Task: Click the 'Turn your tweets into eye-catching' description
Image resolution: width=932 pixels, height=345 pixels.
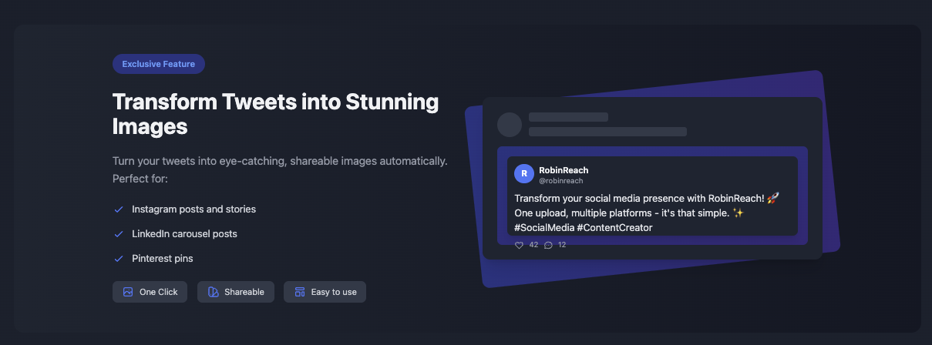Action: (x=280, y=169)
